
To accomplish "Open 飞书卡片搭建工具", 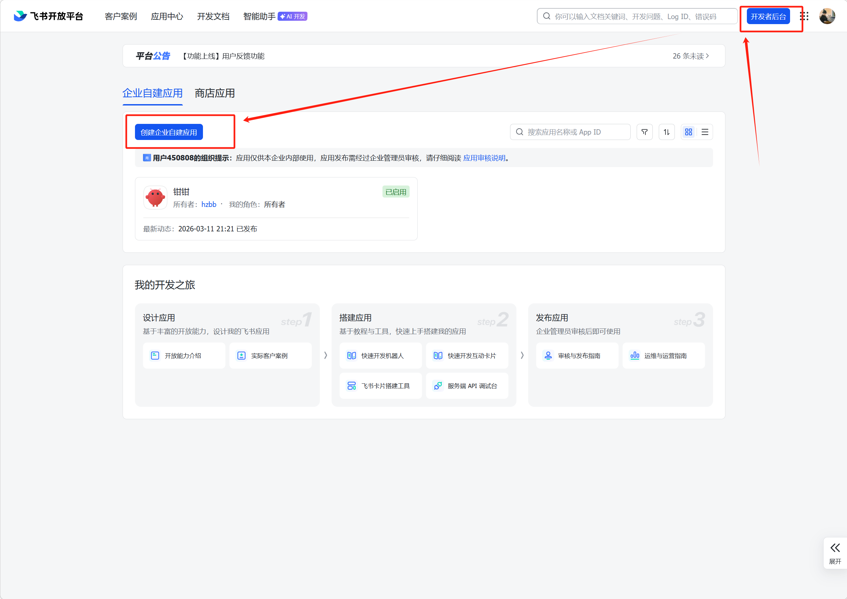I will (380, 386).
